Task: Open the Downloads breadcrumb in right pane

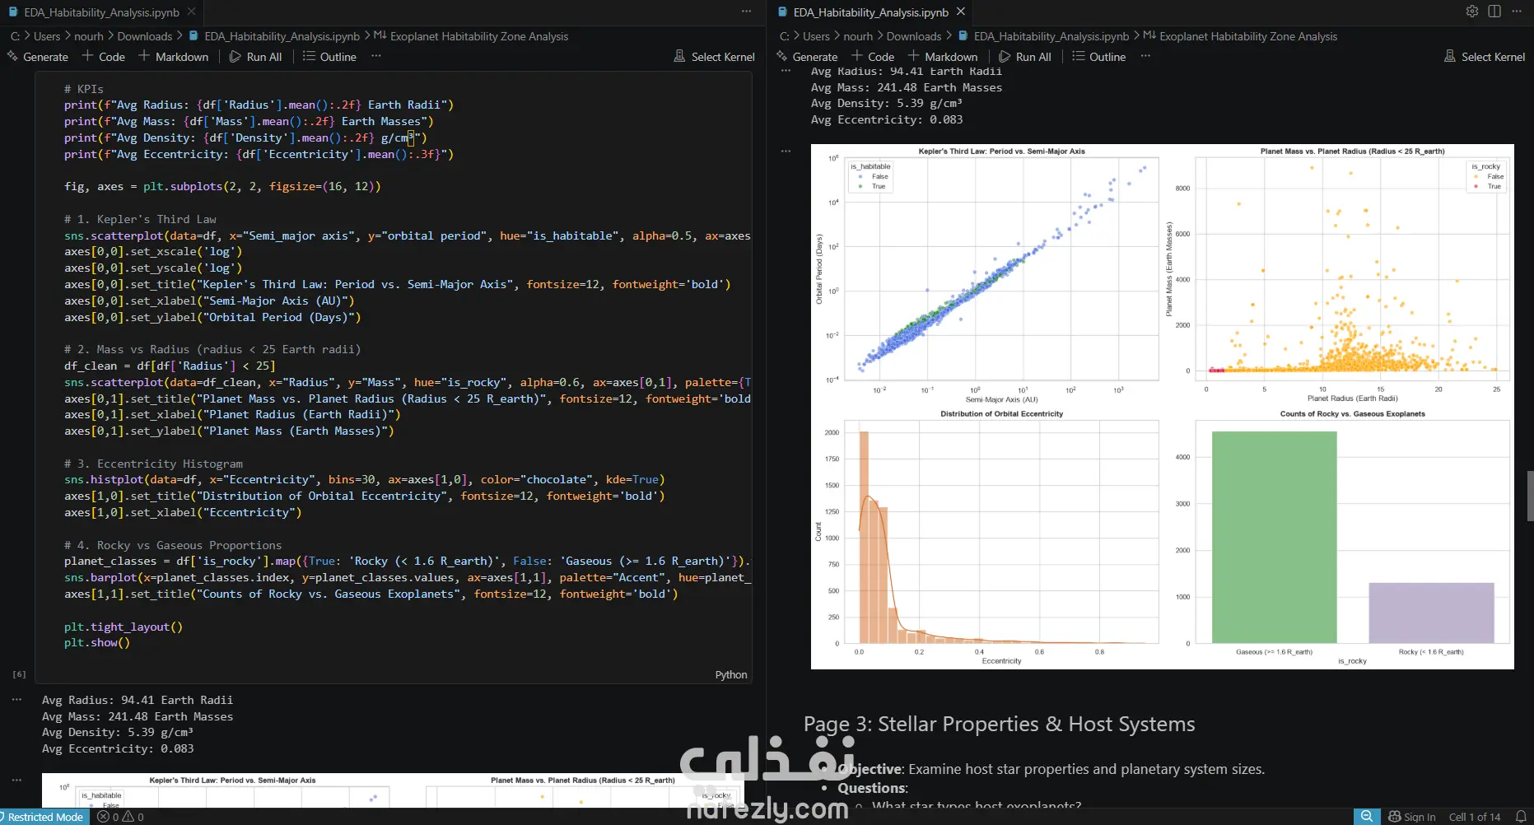Action: [914, 36]
